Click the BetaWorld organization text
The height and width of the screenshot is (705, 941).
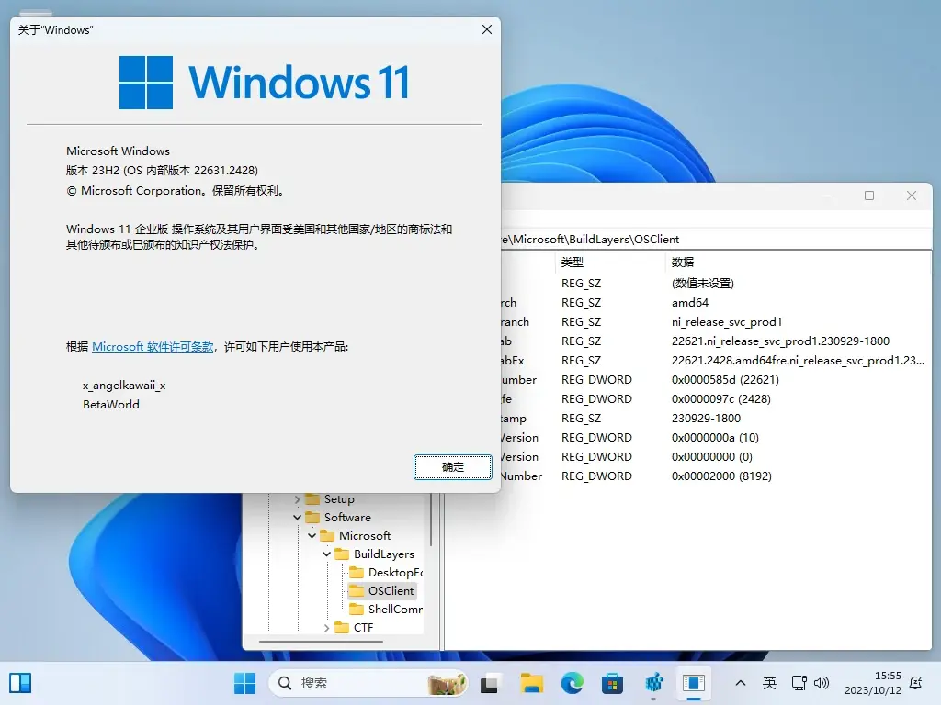click(x=111, y=405)
